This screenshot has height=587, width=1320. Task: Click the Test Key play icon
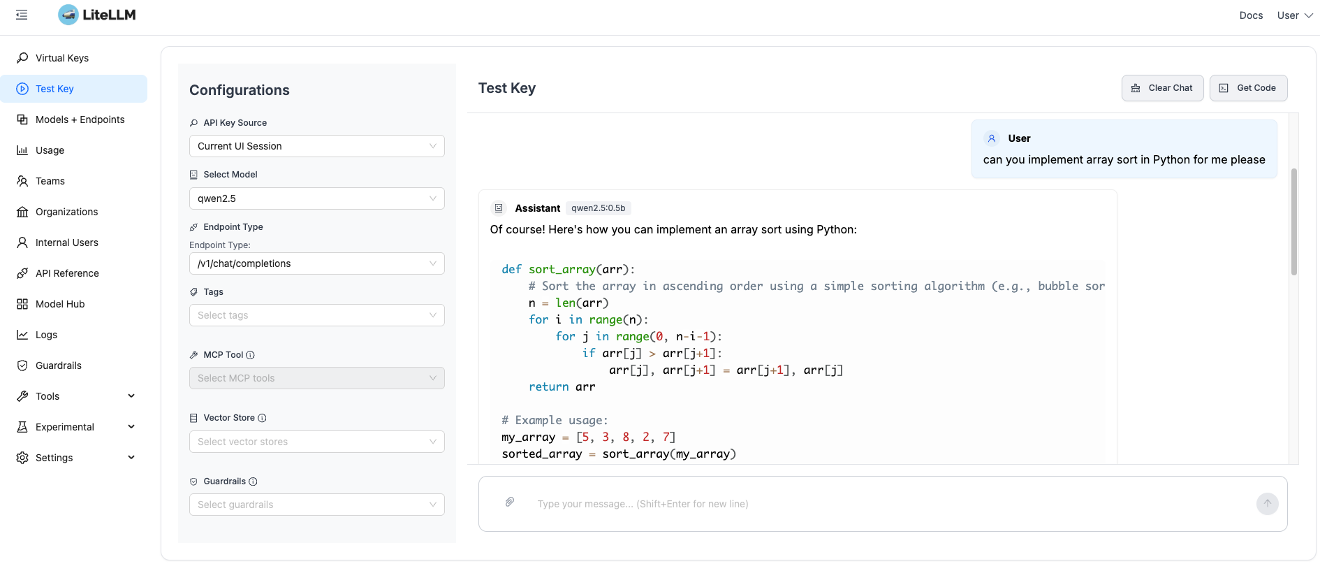coord(22,89)
